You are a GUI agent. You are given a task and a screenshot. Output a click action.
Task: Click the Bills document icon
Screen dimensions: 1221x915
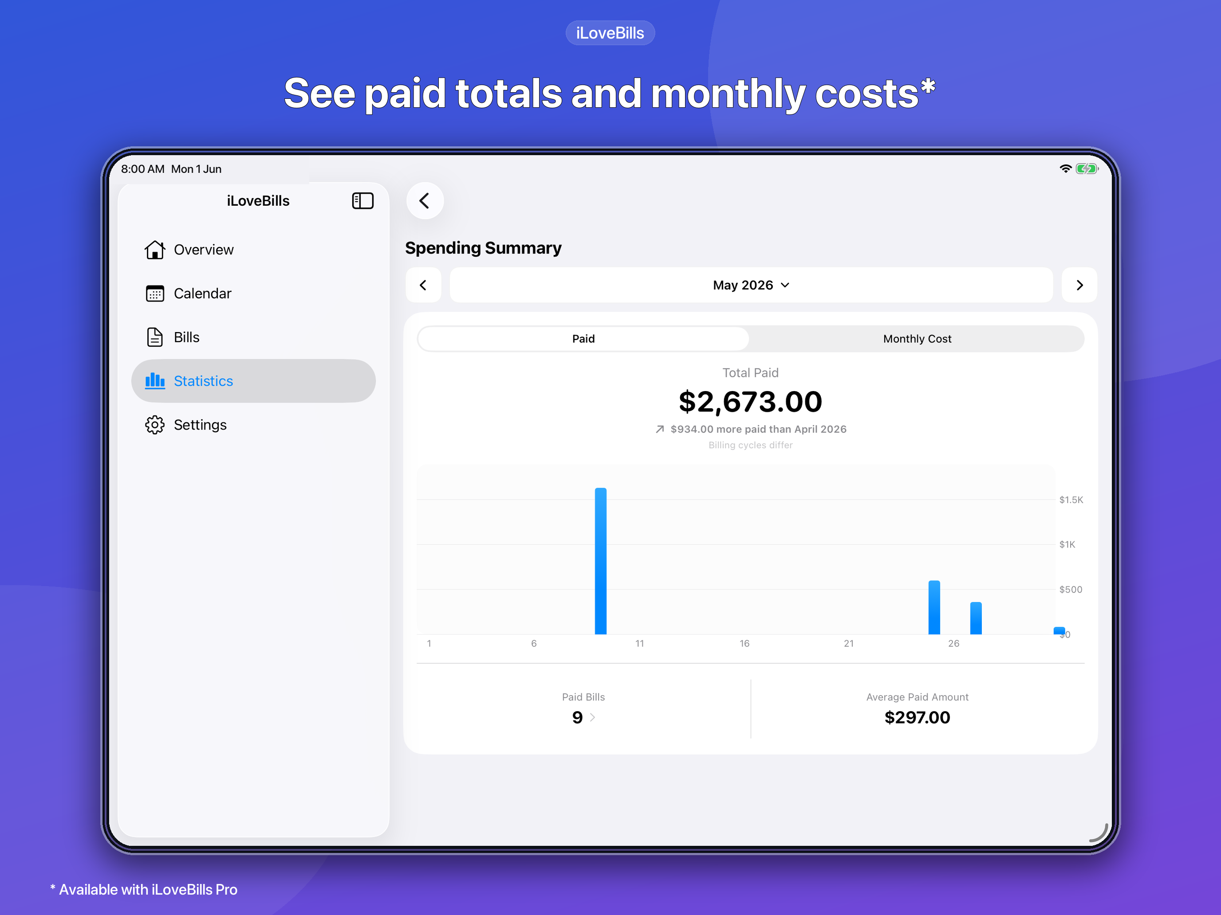[x=154, y=337]
